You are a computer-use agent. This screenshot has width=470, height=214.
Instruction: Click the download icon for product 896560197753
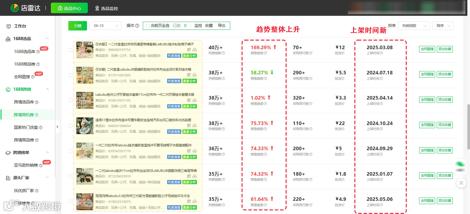click(x=195, y=50)
